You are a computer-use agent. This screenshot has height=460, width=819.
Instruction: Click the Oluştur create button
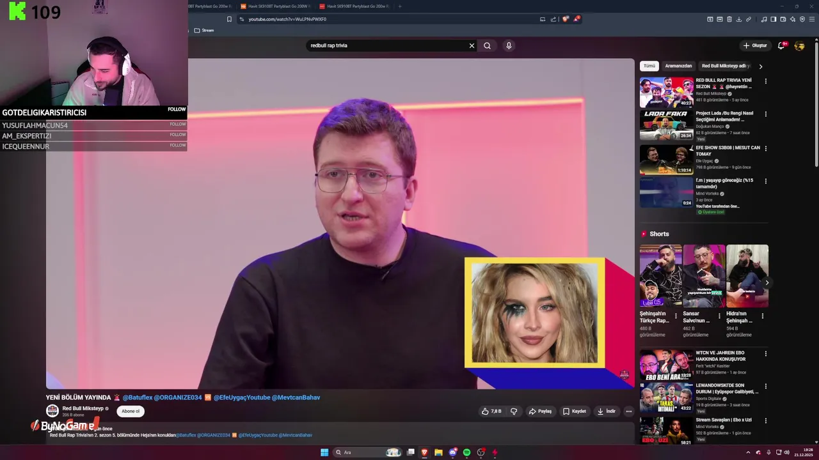[x=755, y=45]
